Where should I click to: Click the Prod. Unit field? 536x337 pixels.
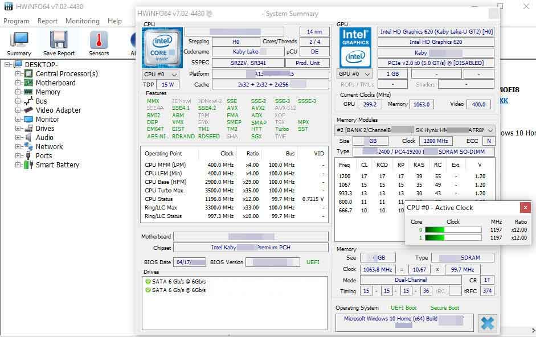pyautogui.click(x=308, y=63)
